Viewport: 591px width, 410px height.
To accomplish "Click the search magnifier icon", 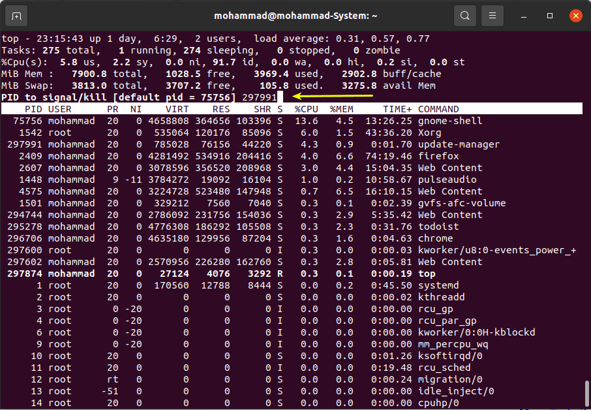I will (x=464, y=15).
